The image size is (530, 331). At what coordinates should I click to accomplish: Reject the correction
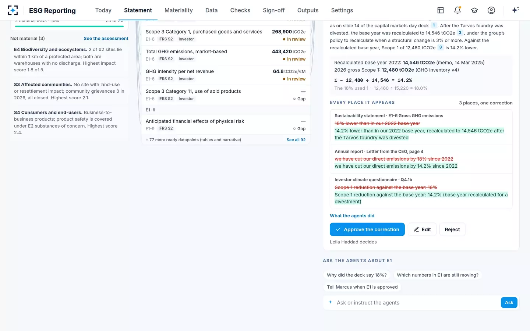[x=452, y=229]
